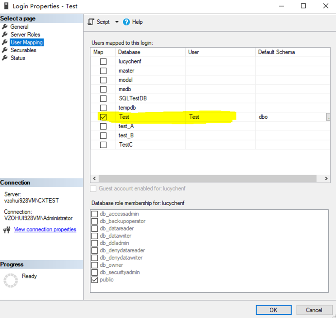Check the Map box for TestC
This screenshot has height=318, width=336.
click(x=103, y=145)
